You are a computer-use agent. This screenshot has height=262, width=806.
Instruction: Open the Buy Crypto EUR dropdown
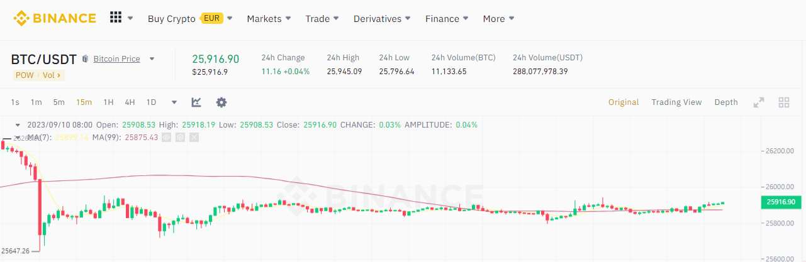pyautogui.click(x=190, y=18)
